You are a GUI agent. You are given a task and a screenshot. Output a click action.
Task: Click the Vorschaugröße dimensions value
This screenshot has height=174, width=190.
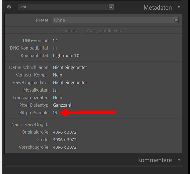[65, 147]
